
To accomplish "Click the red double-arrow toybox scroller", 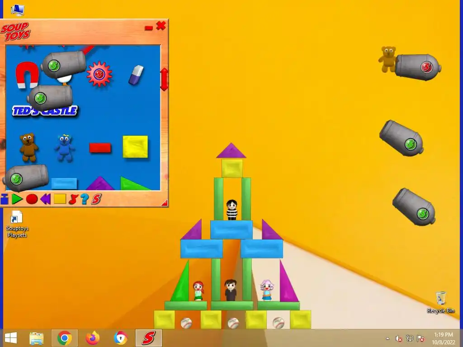I will pos(164,79).
